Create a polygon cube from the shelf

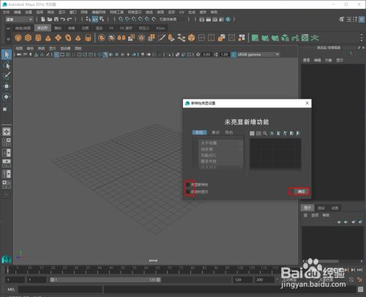pyautogui.click(x=29, y=38)
